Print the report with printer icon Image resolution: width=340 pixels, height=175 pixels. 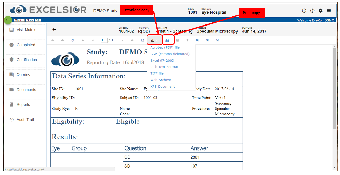click(167, 40)
